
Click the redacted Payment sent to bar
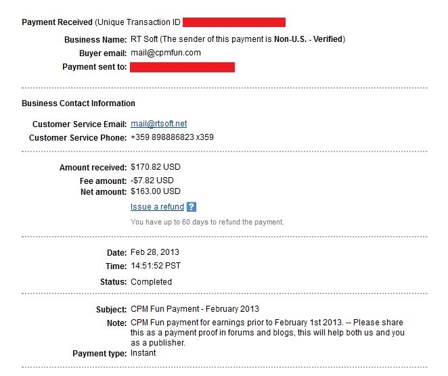(x=182, y=67)
